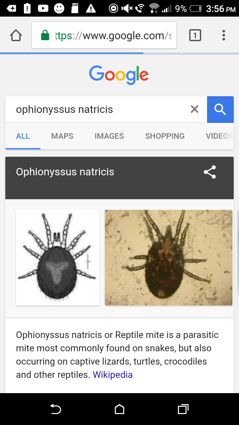
Task: Open the VIDEOS tab
Action: coord(219,136)
